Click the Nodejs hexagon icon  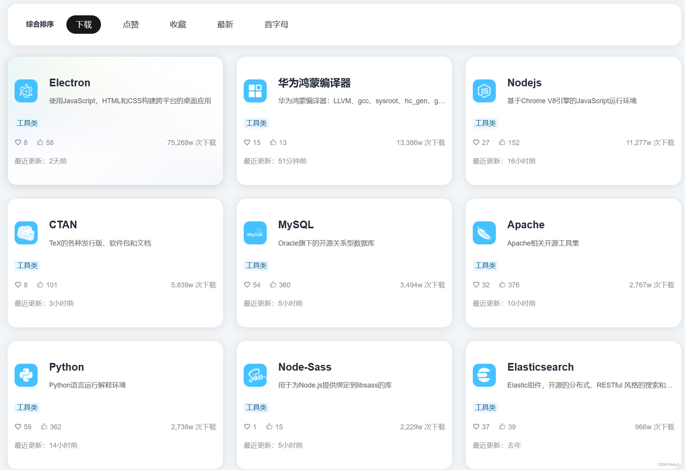tap(484, 91)
